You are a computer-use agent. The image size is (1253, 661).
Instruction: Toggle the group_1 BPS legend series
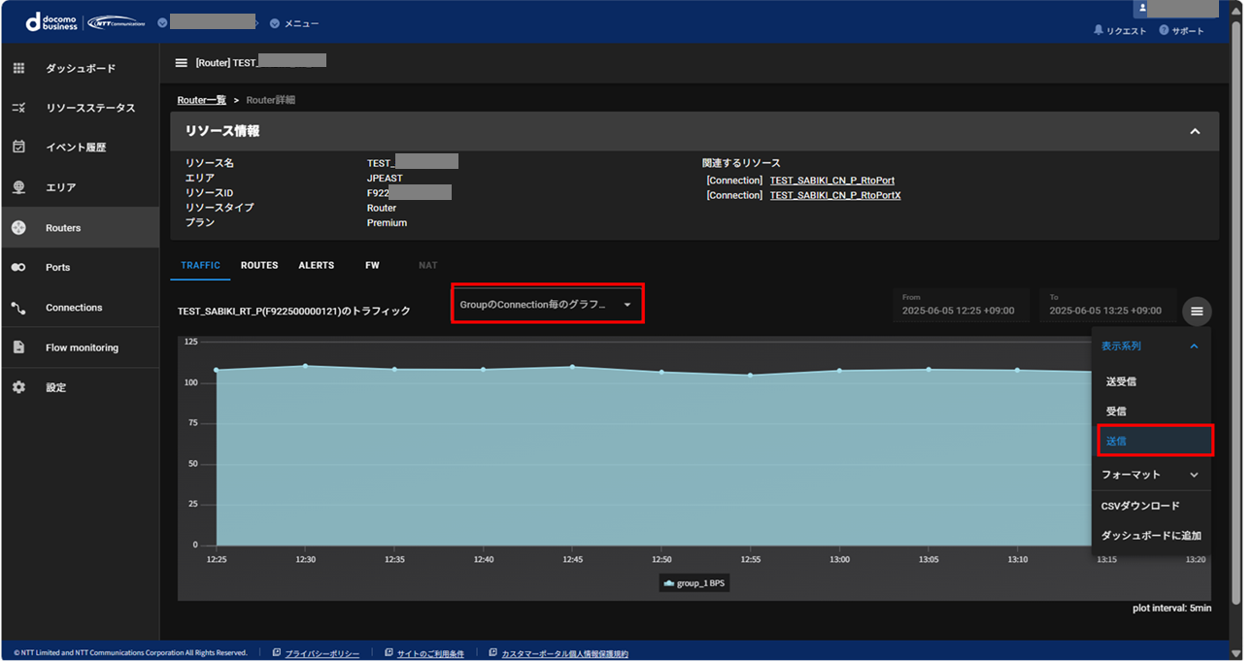pos(694,583)
